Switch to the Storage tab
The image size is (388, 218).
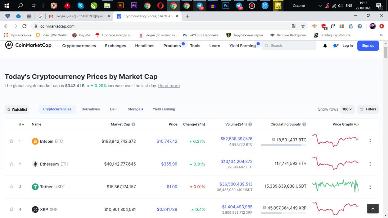135,109
